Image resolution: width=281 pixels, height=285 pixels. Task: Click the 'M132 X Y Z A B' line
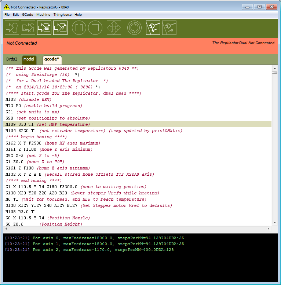click(x=80, y=174)
